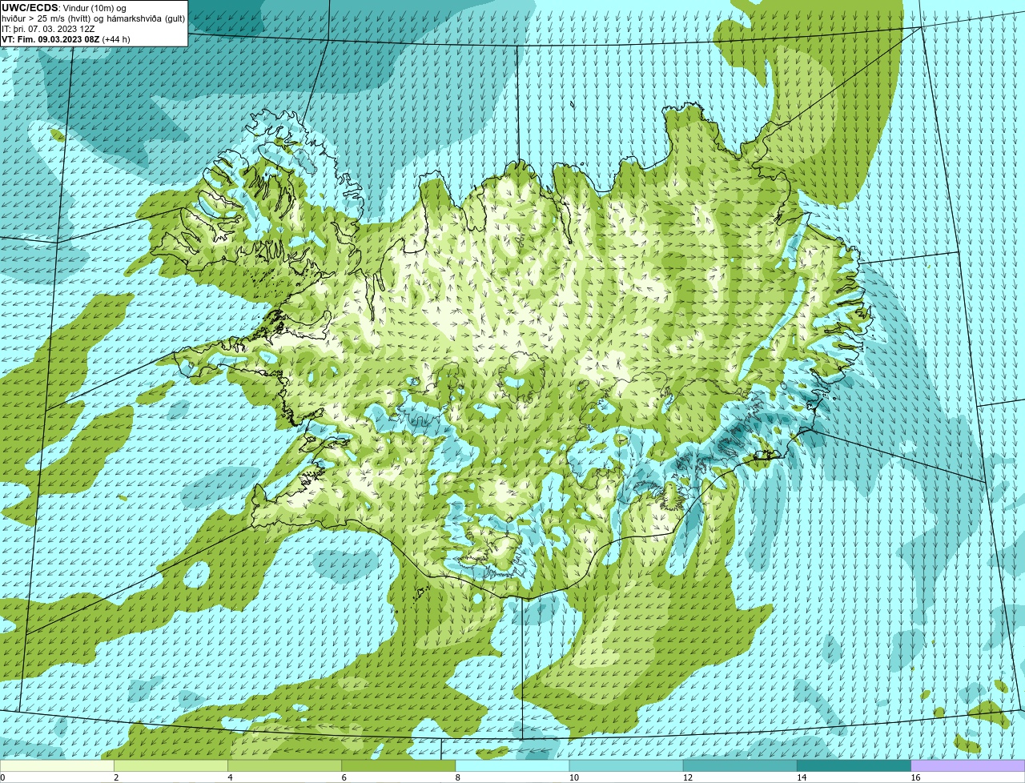Viewport: 1025px width, 783px height.
Task: Click the "2" tick label on color scale
Action: pyautogui.click(x=116, y=777)
